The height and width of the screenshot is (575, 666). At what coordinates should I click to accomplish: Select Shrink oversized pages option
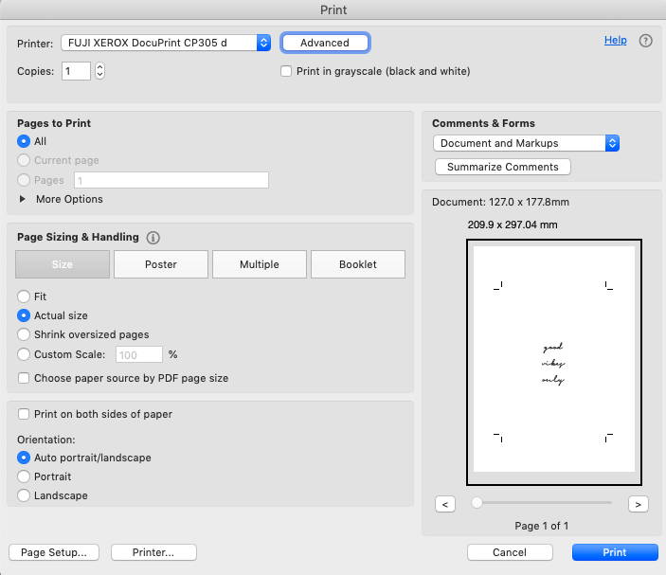24,334
